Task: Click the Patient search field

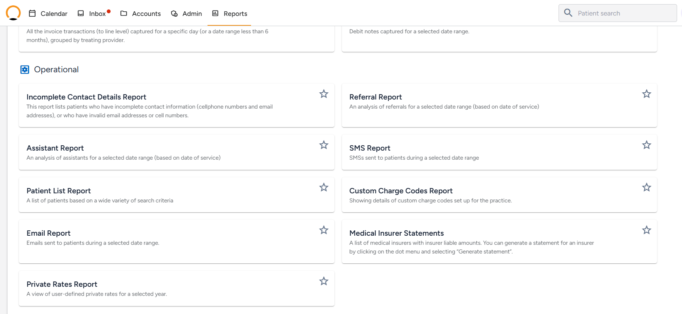Action: coord(618,13)
